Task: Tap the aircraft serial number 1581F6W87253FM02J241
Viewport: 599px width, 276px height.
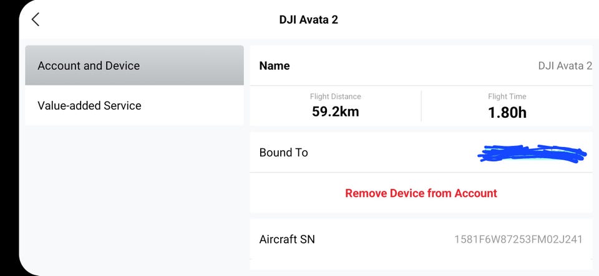Action: pos(518,239)
